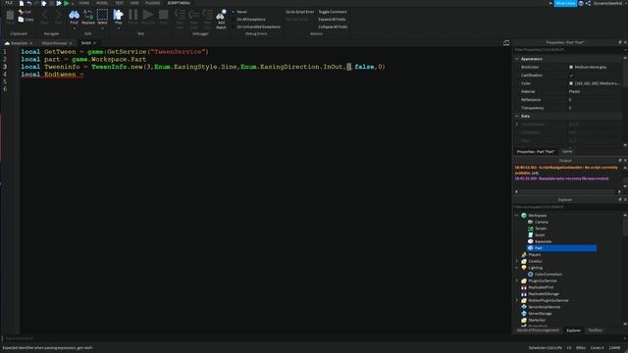628x353 pixels.
Task: Click Expand All Folds
Action: coord(332,20)
